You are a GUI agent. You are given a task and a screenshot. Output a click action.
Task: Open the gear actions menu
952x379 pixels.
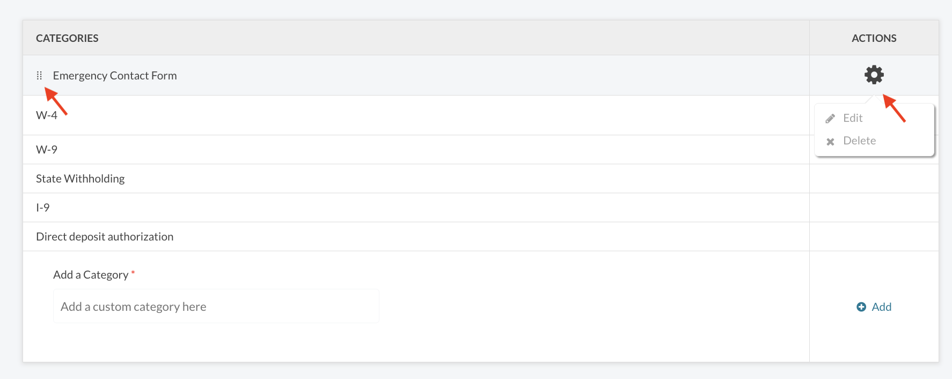click(874, 75)
